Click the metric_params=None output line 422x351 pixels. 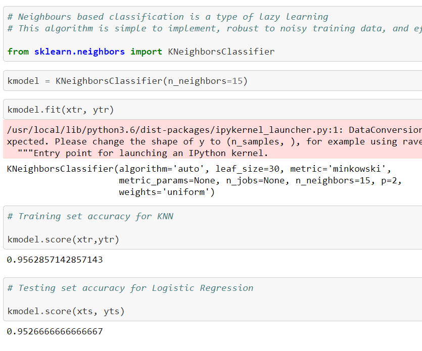pyautogui.click(x=260, y=180)
